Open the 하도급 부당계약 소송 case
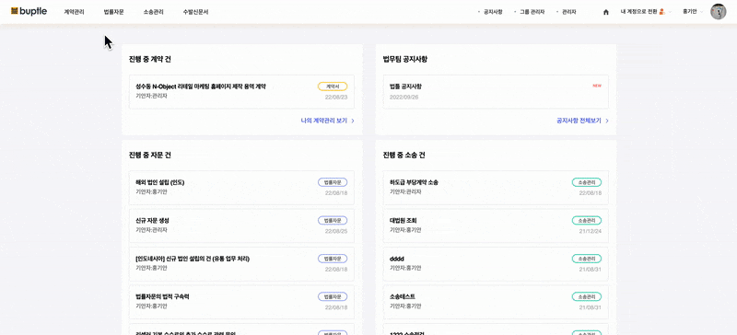 click(x=496, y=188)
